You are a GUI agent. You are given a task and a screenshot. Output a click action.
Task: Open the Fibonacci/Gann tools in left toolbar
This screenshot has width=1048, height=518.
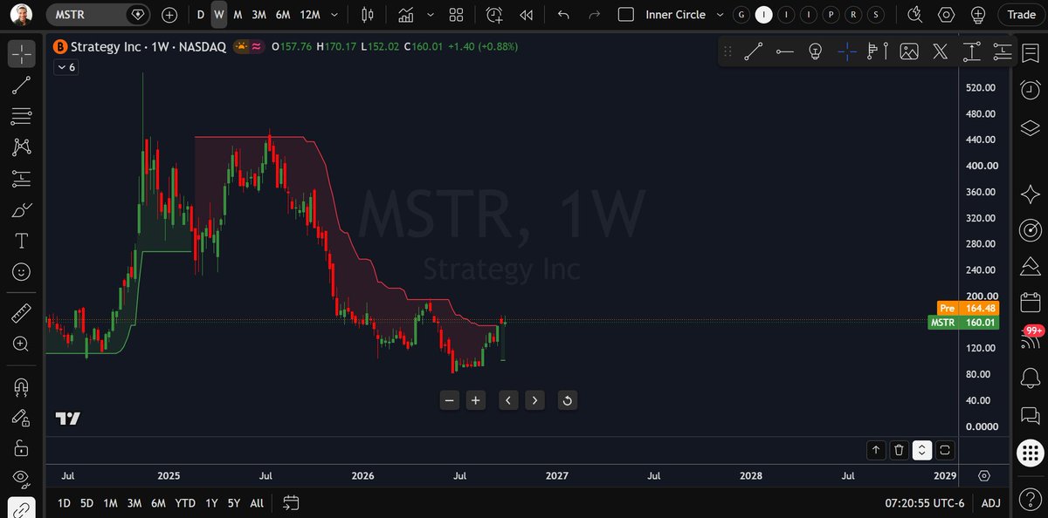[22, 116]
